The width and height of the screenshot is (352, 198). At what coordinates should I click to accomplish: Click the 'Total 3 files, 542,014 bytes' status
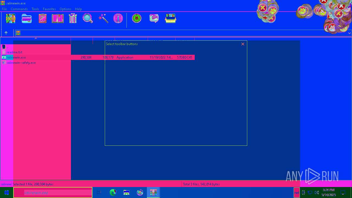pyautogui.click(x=201, y=184)
